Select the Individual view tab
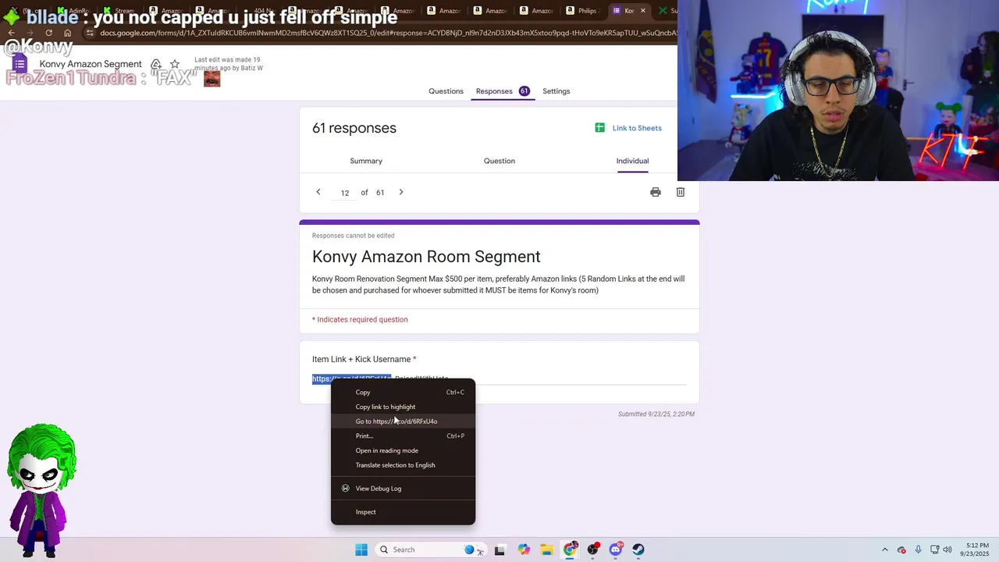Image resolution: width=999 pixels, height=562 pixels. (x=632, y=161)
